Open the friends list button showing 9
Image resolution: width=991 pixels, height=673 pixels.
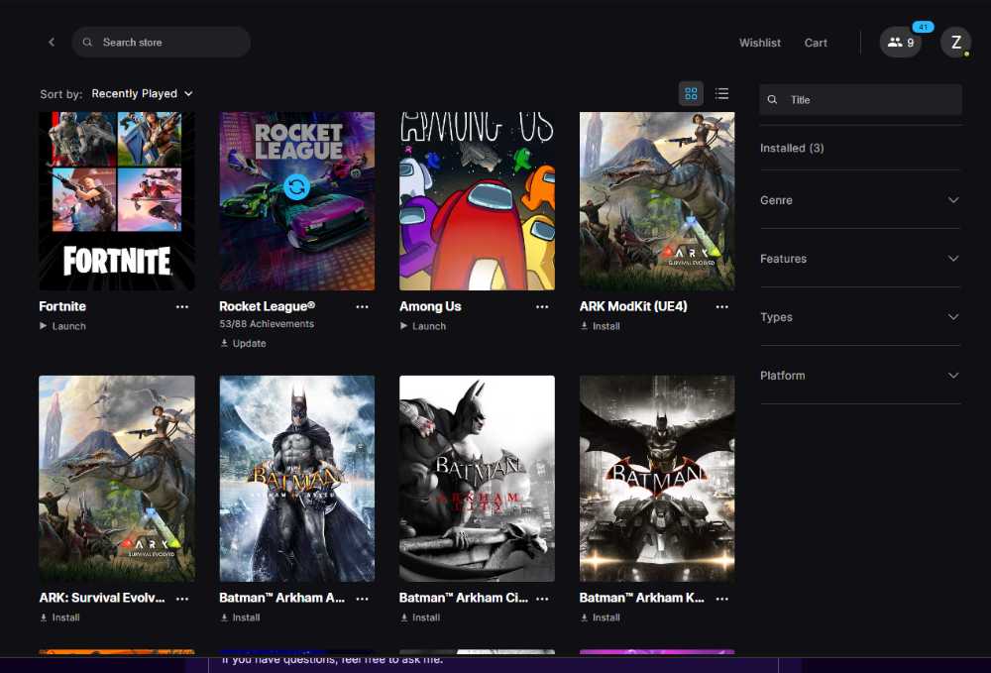coord(900,43)
